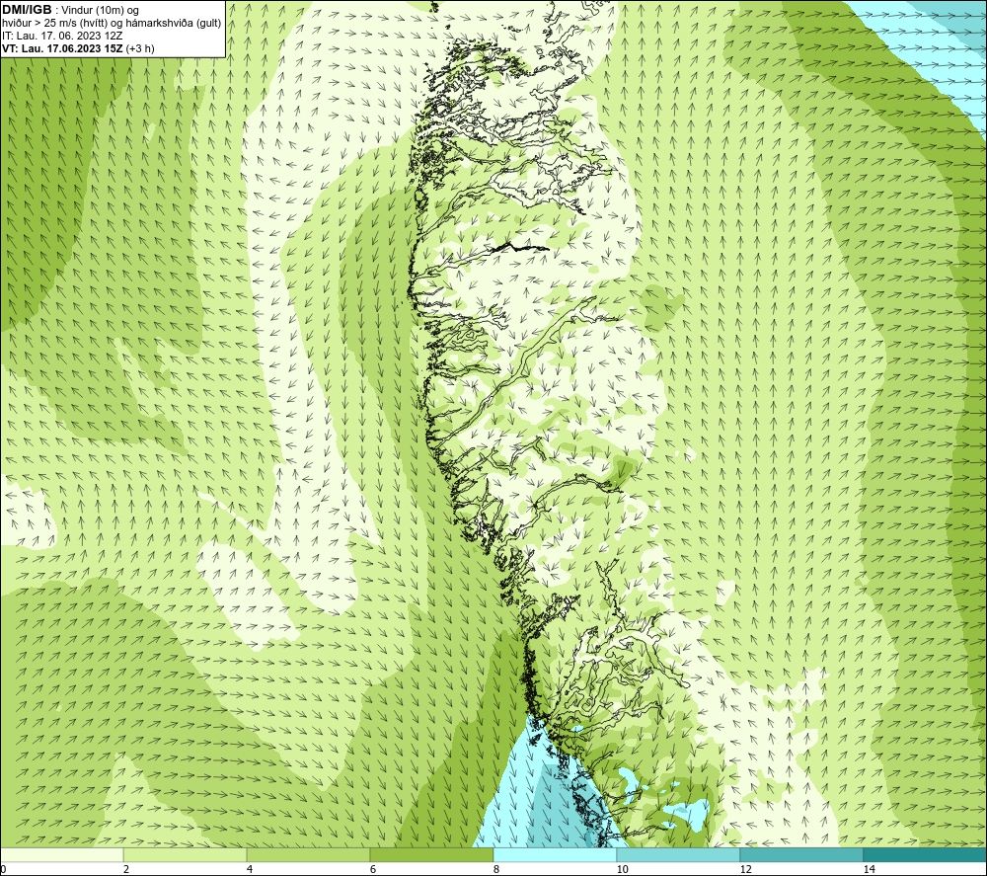This screenshot has width=987, height=876.
Task: Click the '8' label on the wind scale
Action: 496,870
